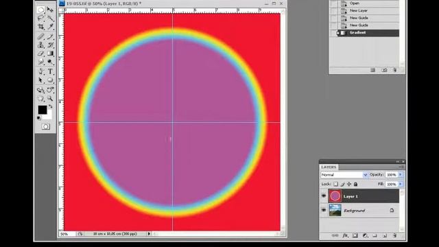Open the status bar info arrow
The width and height of the screenshot is (439, 247).
point(149,233)
